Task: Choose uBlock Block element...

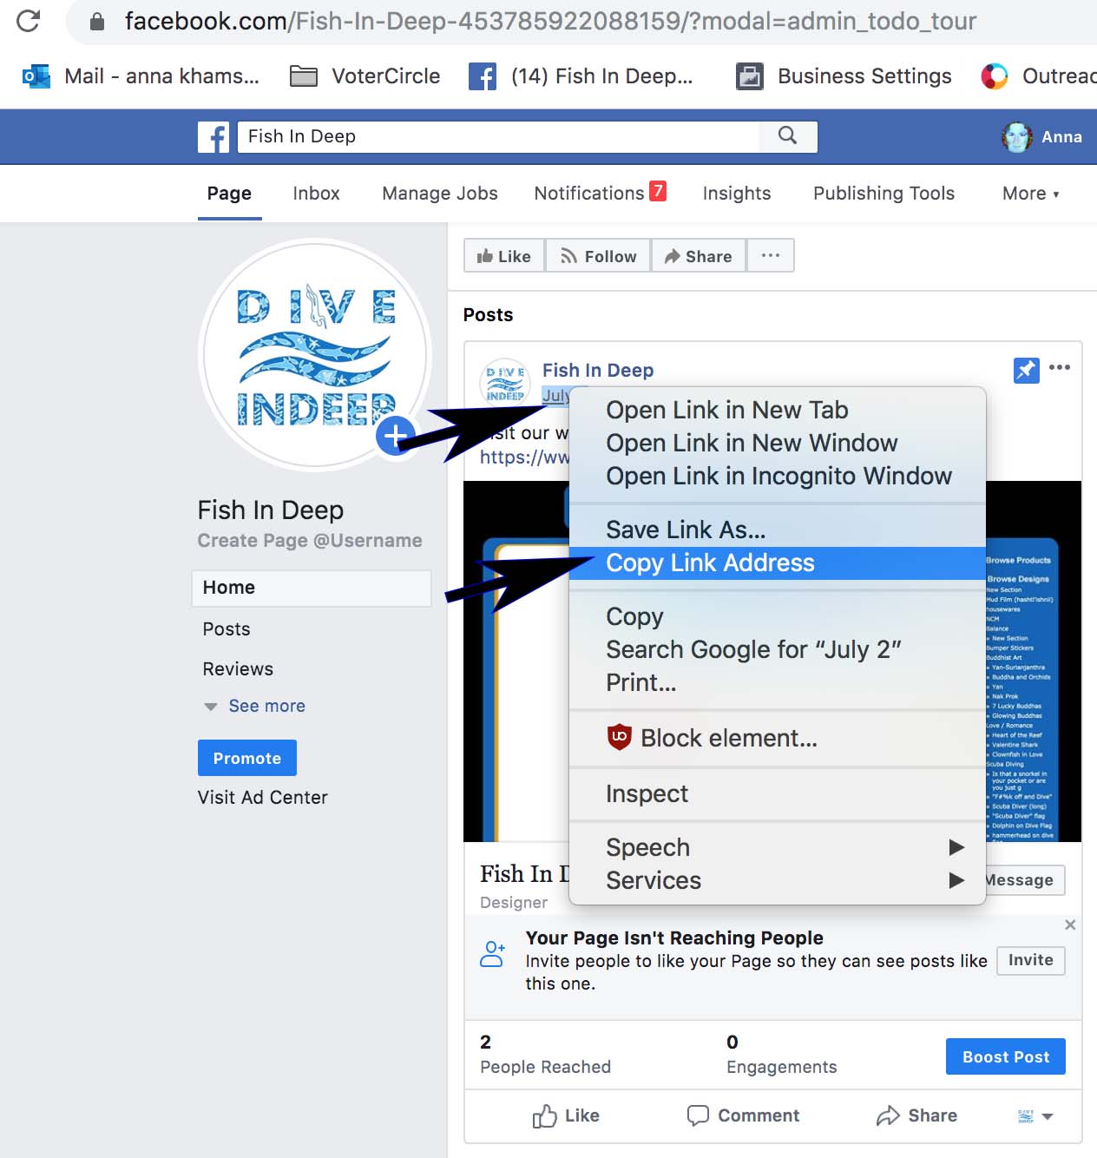Action: (x=777, y=738)
